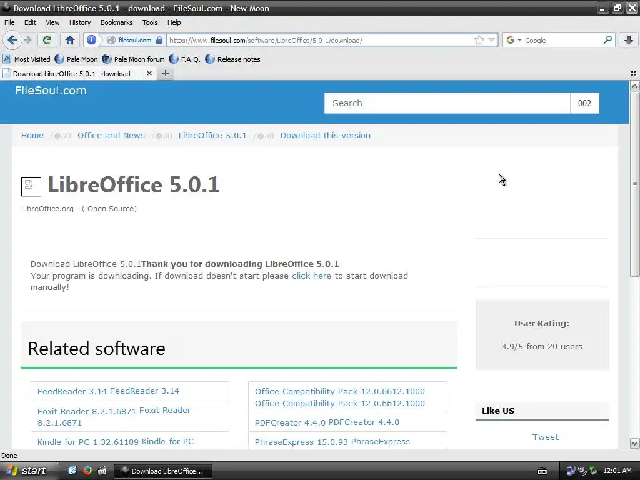
Task: Open the Tools menu
Action: tap(150, 23)
